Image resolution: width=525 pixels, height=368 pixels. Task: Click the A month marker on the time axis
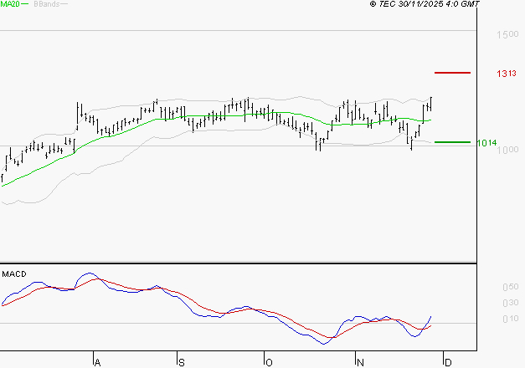[97, 363]
